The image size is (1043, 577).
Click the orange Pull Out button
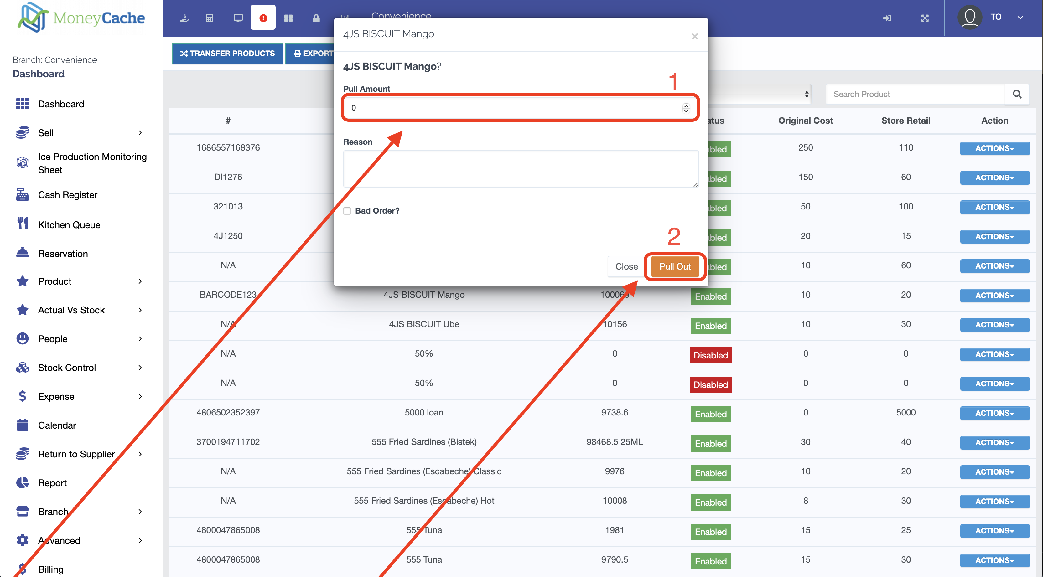click(675, 266)
